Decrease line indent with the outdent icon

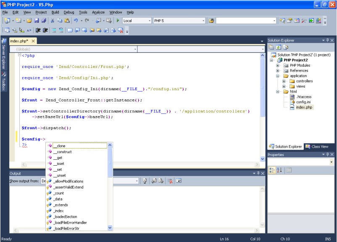38,31
